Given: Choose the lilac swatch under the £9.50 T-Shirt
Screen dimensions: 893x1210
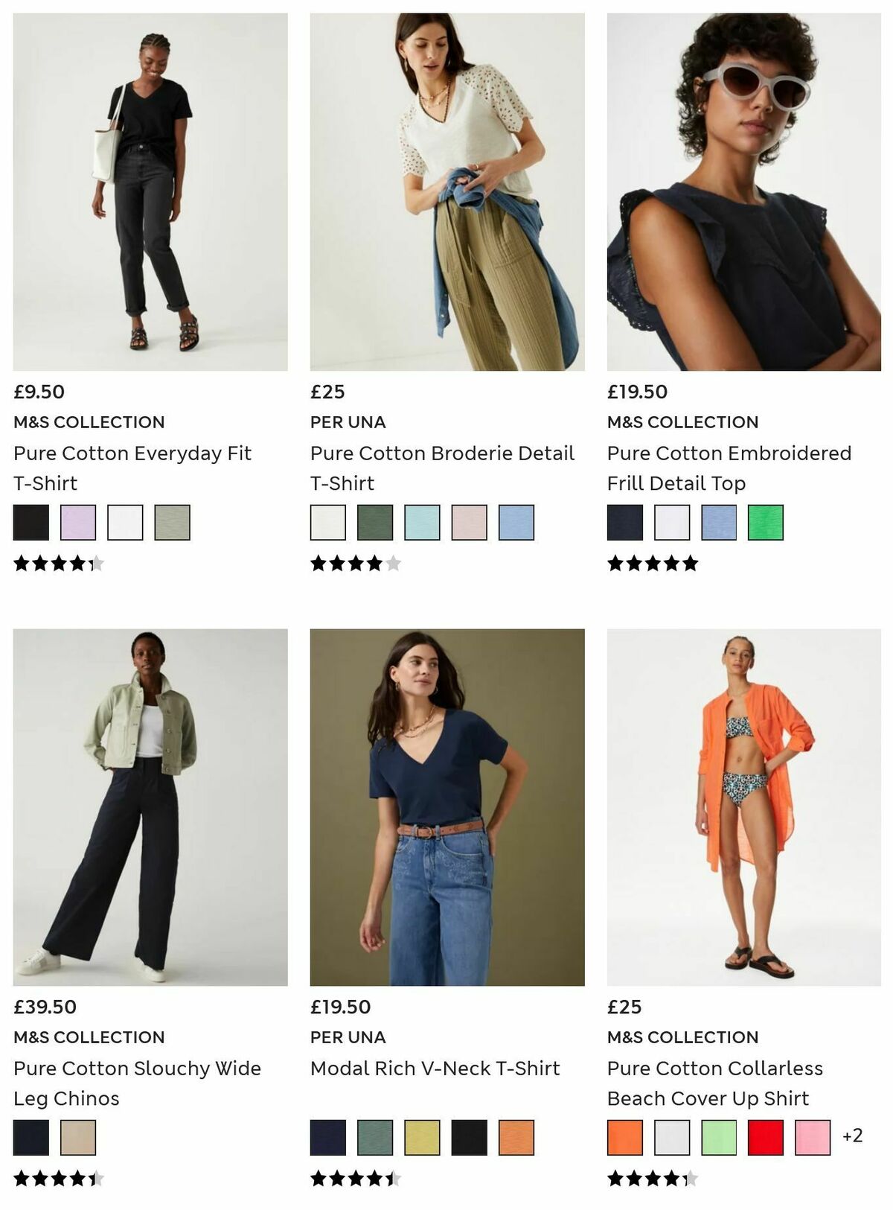Looking at the screenshot, I should 76,525.
